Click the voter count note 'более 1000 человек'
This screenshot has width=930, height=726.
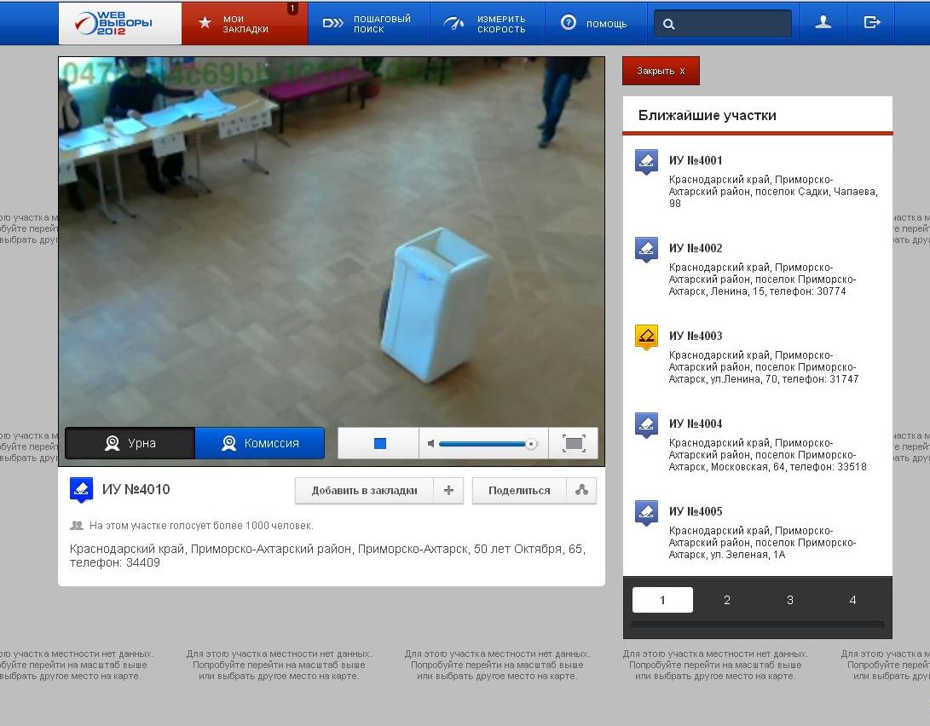(201, 525)
